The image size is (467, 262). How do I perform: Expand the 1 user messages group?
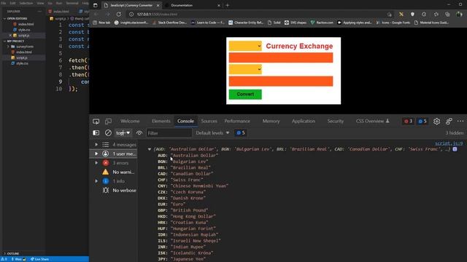click(96, 154)
